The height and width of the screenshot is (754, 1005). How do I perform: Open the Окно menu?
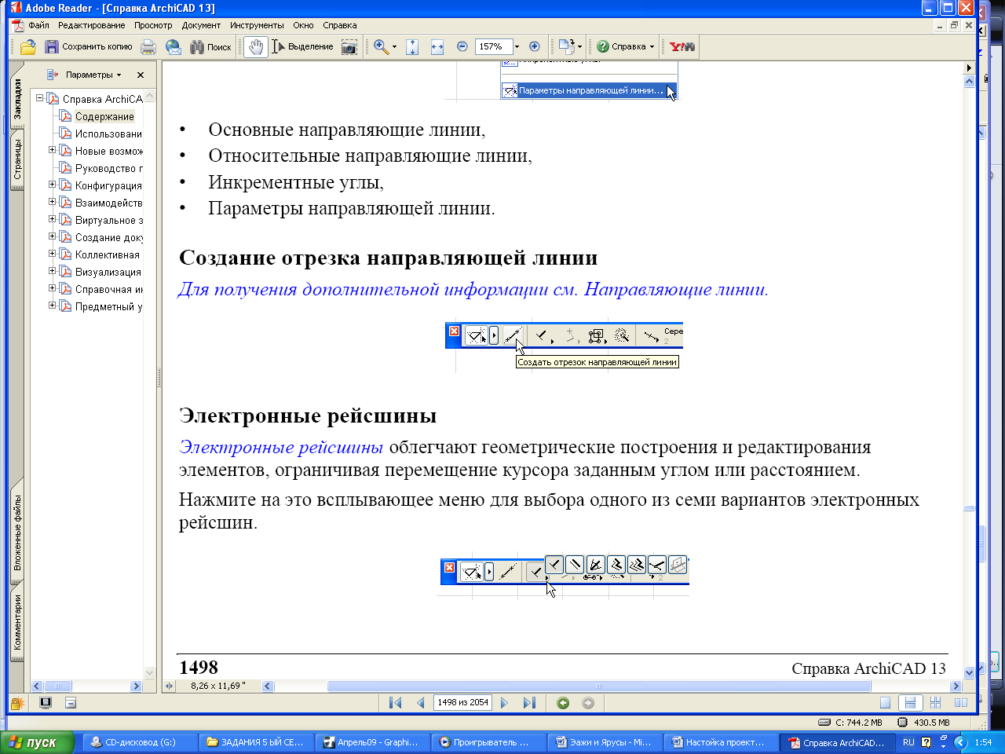(303, 25)
